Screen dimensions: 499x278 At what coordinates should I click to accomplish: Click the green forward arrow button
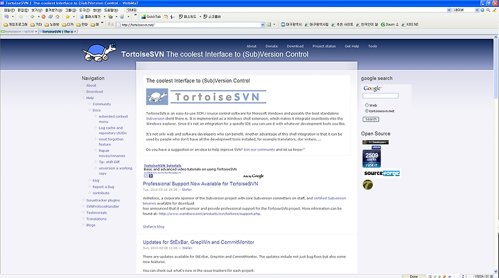click(x=32, y=17)
